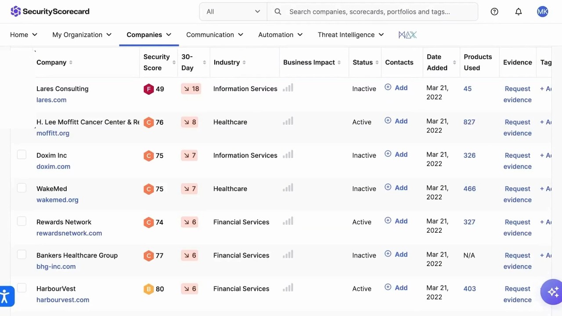Click Lares Consulting products used 45
The image size is (562, 316).
467,89
